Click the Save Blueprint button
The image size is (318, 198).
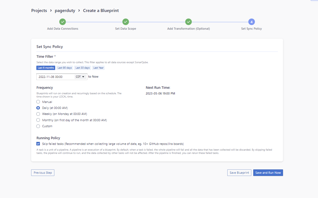tap(239, 173)
